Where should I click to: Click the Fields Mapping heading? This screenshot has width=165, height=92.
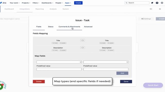click(40, 33)
